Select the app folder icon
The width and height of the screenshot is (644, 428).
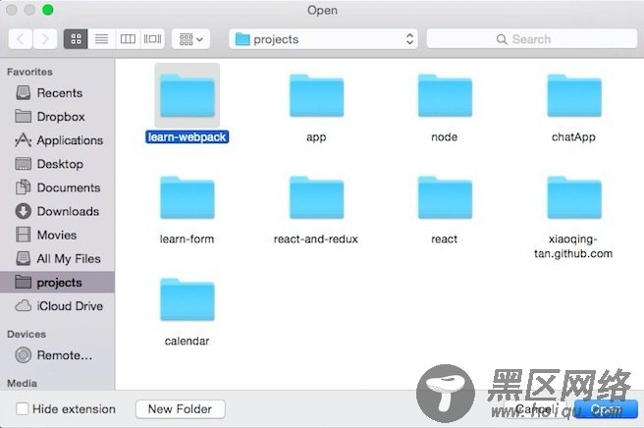click(x=316, y=95)
